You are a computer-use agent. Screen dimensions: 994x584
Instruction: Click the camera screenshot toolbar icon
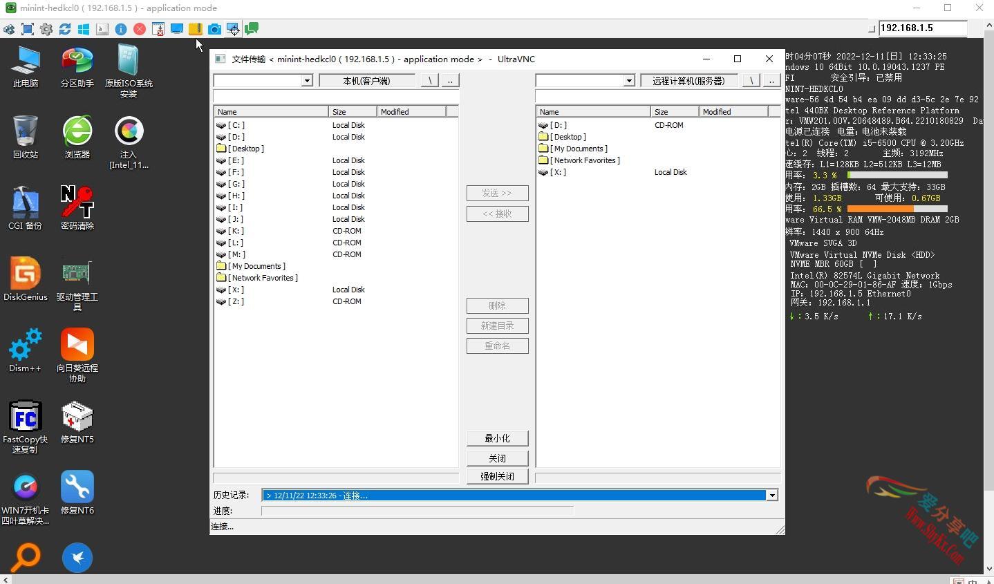[x=214, y=29]
